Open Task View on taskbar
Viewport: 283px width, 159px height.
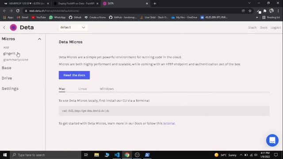point(86,155)
